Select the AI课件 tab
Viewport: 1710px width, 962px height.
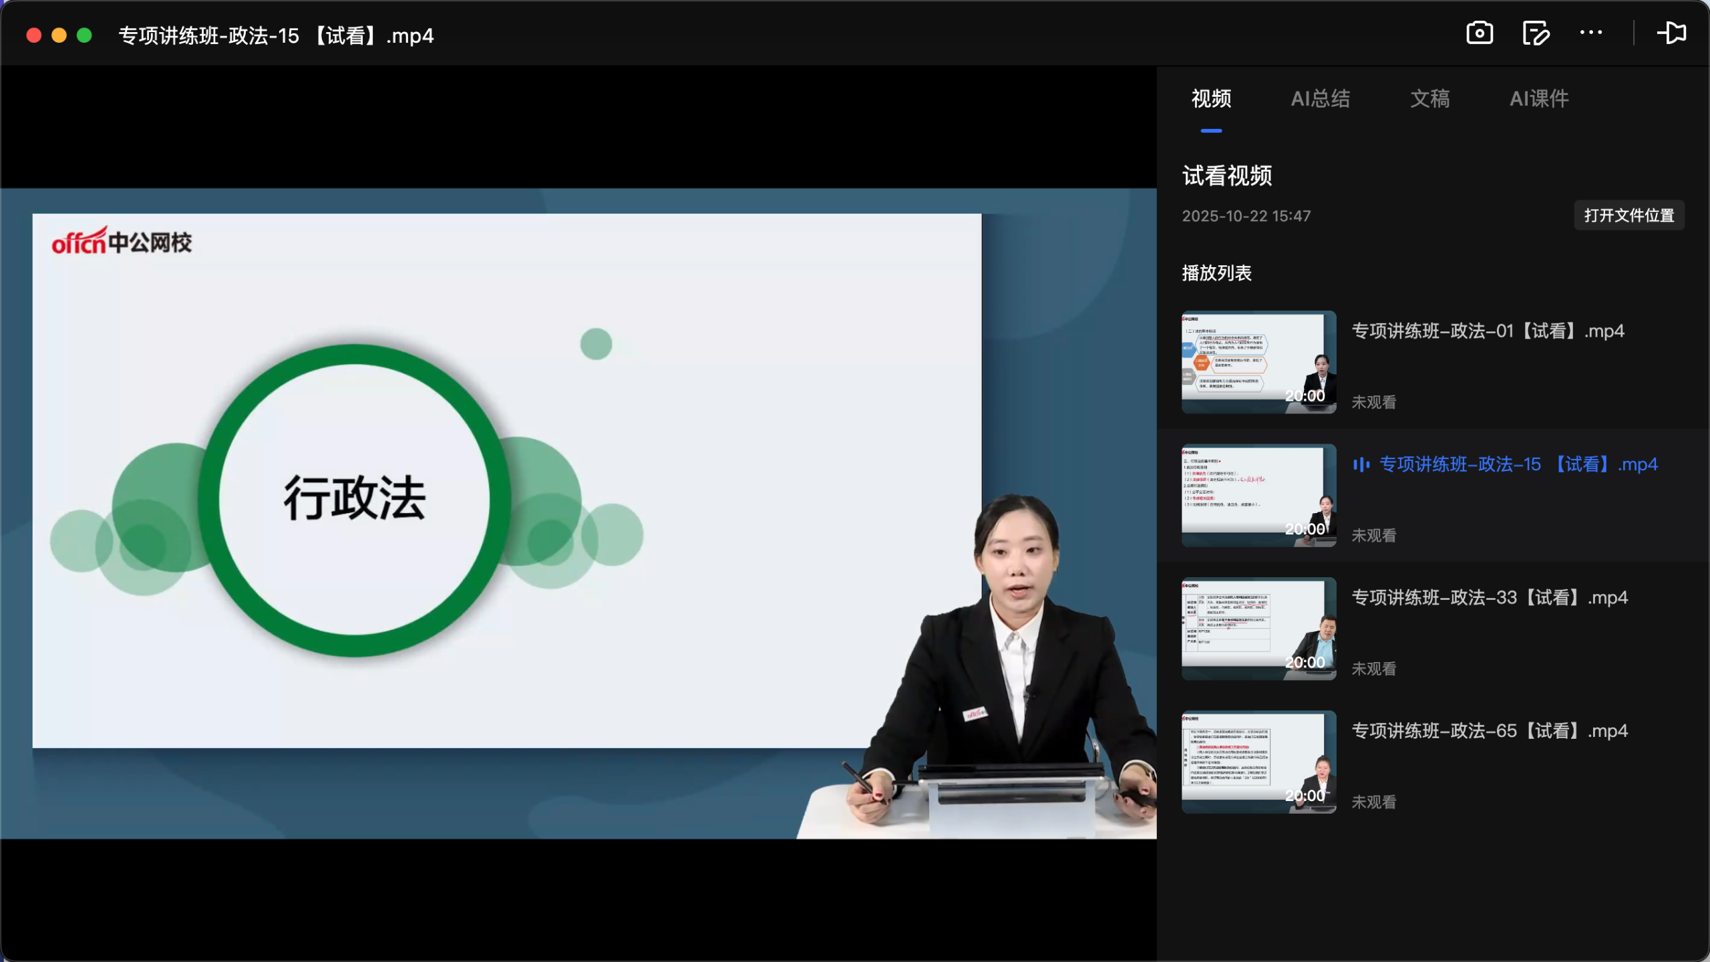point(1539,99)
